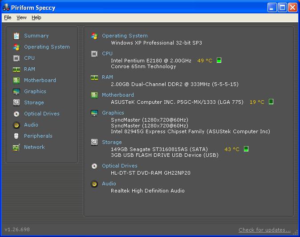The height and width of the screenshot is (237, 300).
Task: Click 'Windows XP Professional 32-bit SP3' text
Action: tap(156, 43)
